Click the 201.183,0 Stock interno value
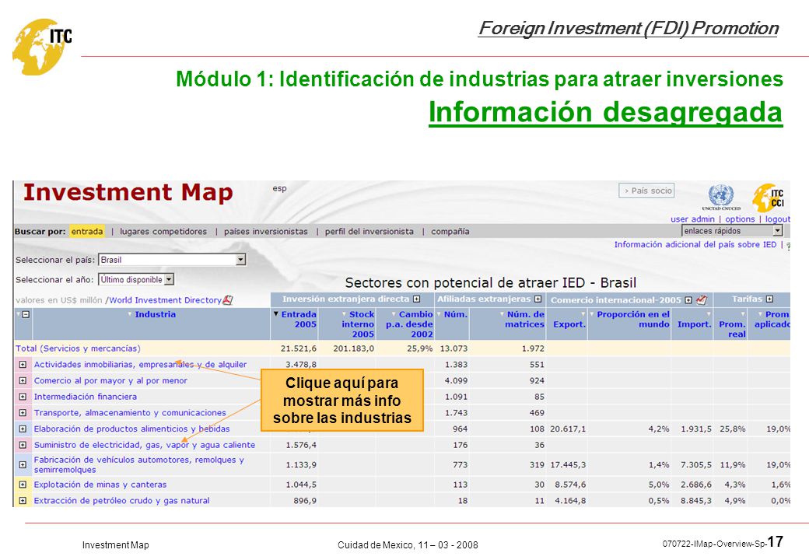The height and width of the screenshot is (560, 809). [354, 348]
